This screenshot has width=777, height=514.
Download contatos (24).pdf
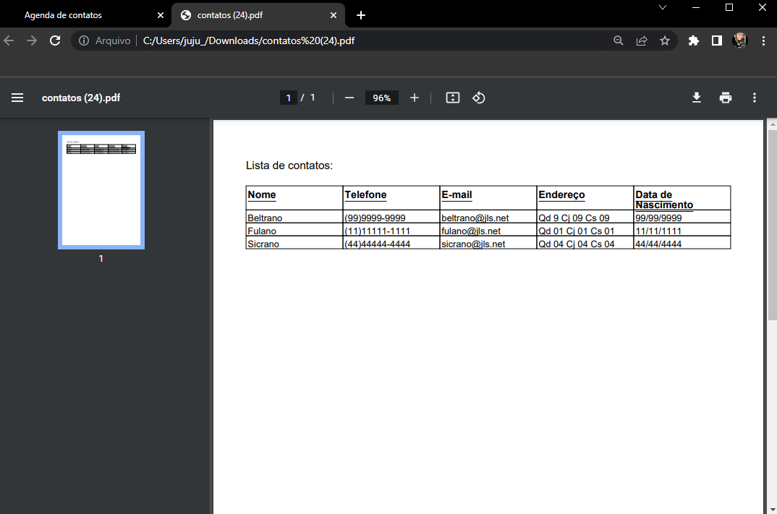pyautogui.click(x=696, y=97)
